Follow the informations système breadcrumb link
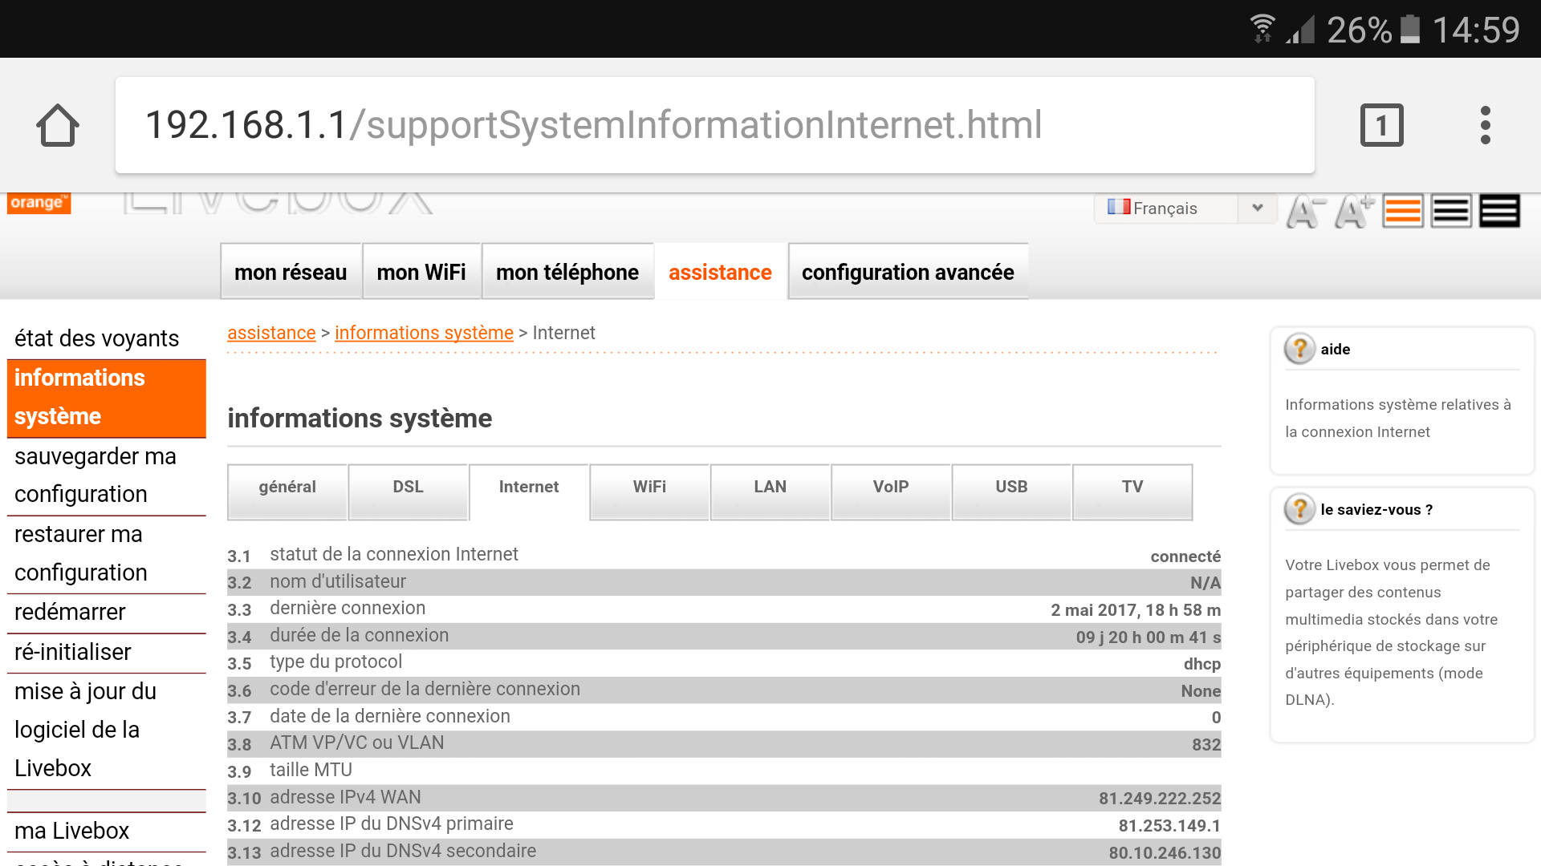Viewport: 1541px width, 866px height. coord(424,333)
